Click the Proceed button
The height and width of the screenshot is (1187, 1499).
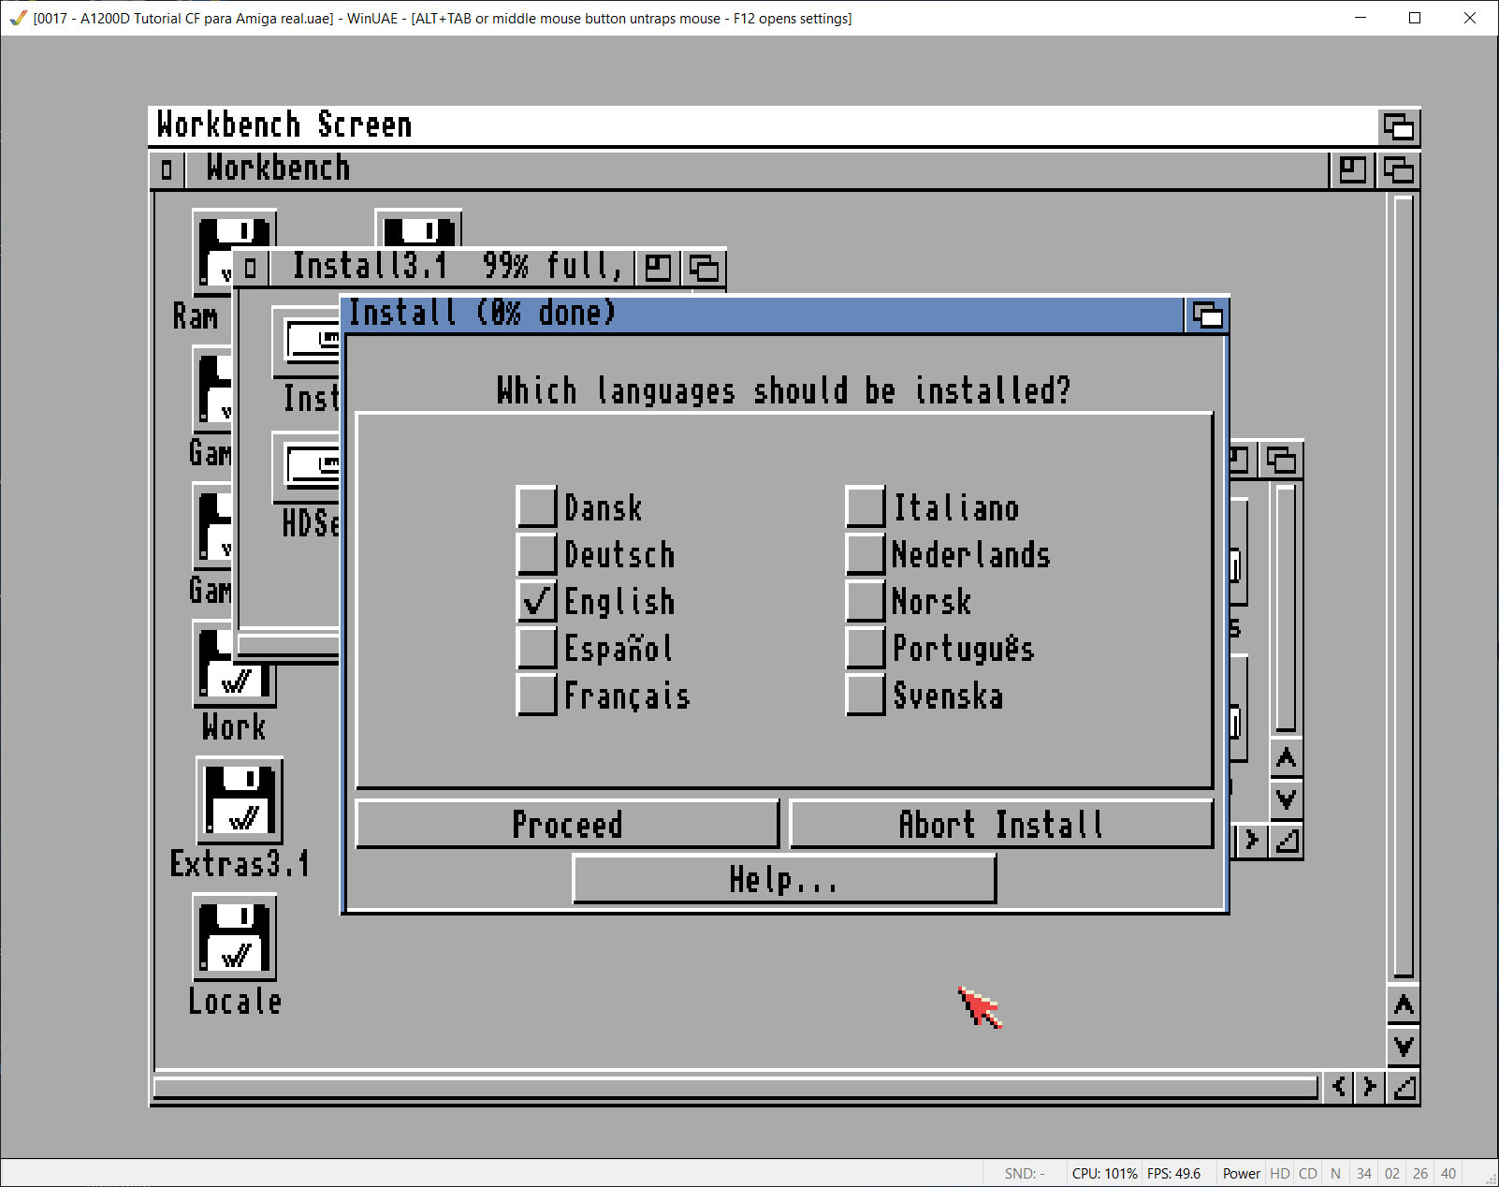click(567, 824)
